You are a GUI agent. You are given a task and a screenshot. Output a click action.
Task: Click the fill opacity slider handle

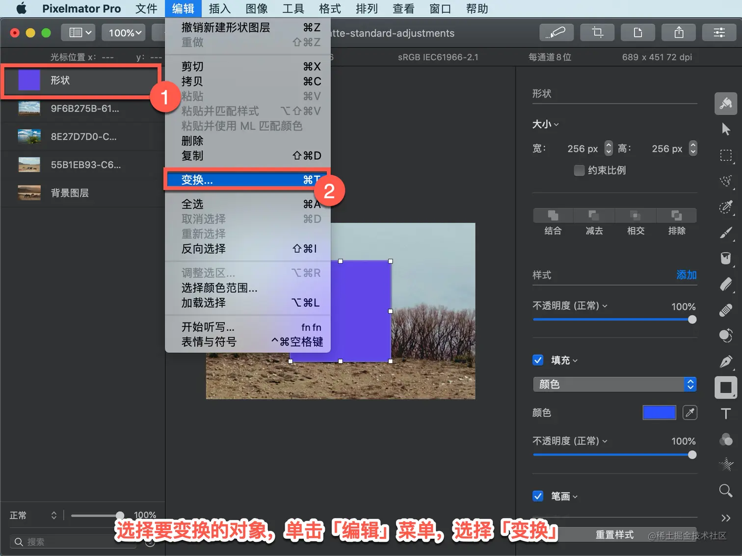click(x=692, y=455)
